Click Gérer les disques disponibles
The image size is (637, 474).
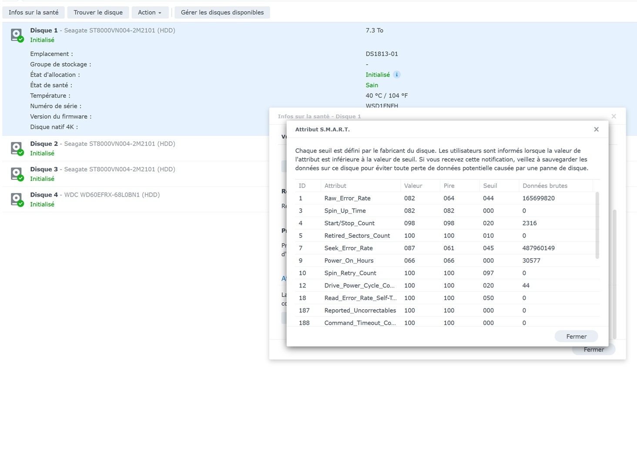coord(222,12)
